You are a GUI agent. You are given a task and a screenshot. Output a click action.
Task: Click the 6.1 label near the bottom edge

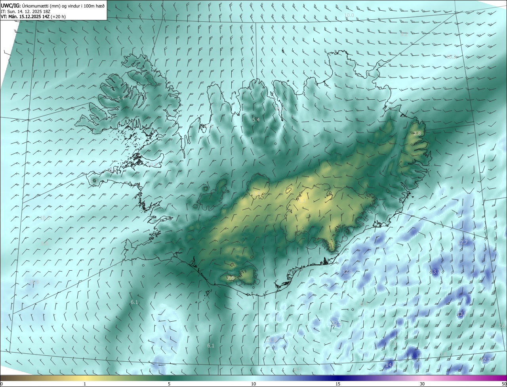coord(211,345)
